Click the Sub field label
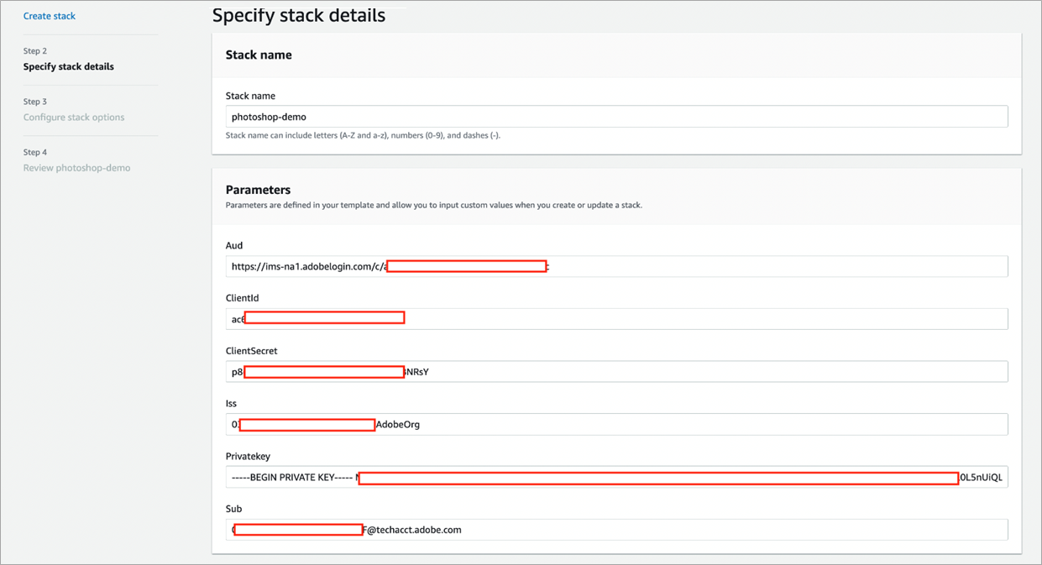This screenshot has height=565, width=1042. 234,509
